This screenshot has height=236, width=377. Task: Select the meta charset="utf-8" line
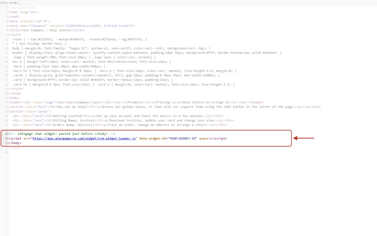click(29, 21)
